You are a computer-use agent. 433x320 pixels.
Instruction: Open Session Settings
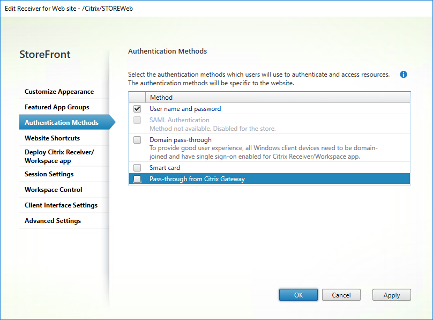point(49,174)
